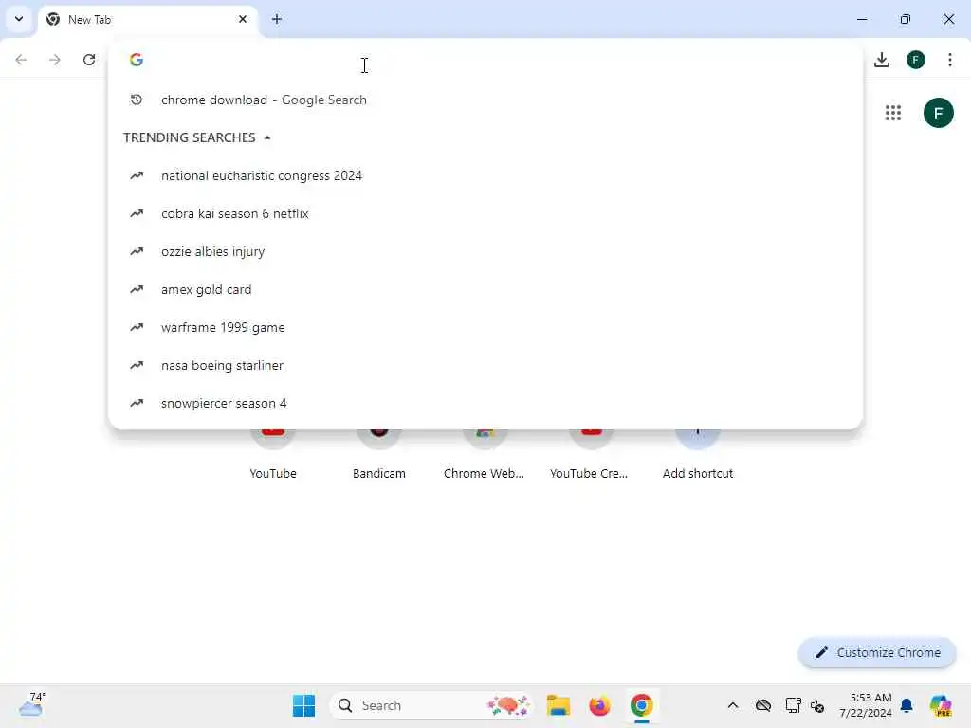Click the Chrome taskbar icon
Image resolution: width=971 pixels, height=728 pixels.
642,705
